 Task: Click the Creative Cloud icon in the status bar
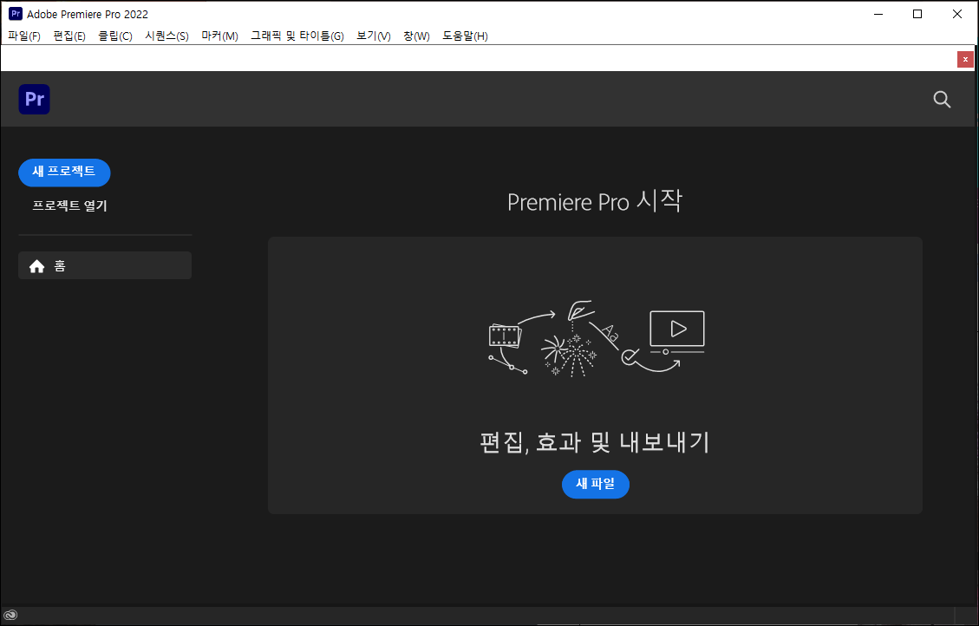[11, 616]
